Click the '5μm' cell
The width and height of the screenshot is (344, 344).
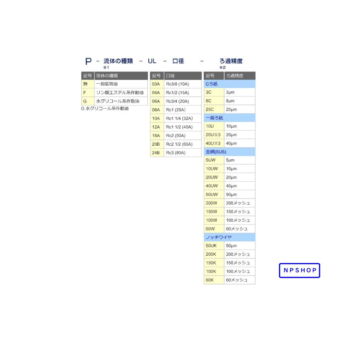click(240, 160)
